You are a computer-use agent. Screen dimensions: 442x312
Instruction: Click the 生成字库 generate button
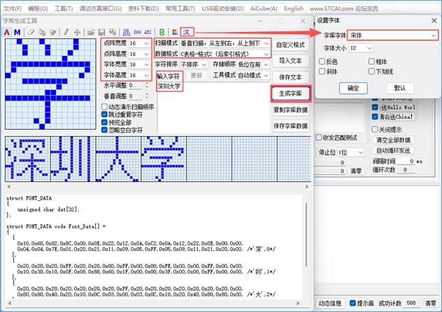click(290, 94)
